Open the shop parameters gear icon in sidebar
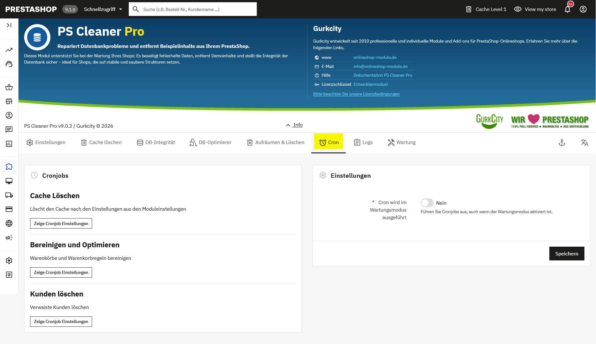The image size is (596, 344). 9,260
